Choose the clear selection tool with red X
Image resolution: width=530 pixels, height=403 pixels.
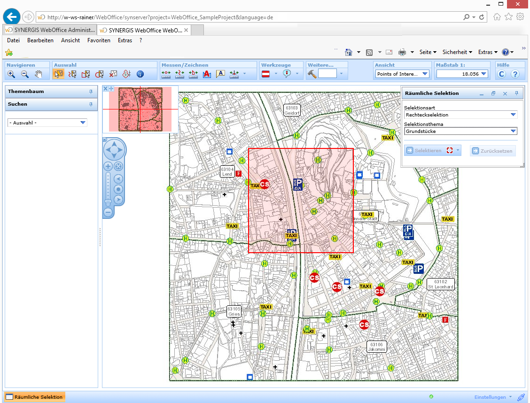tap(113, 74)
